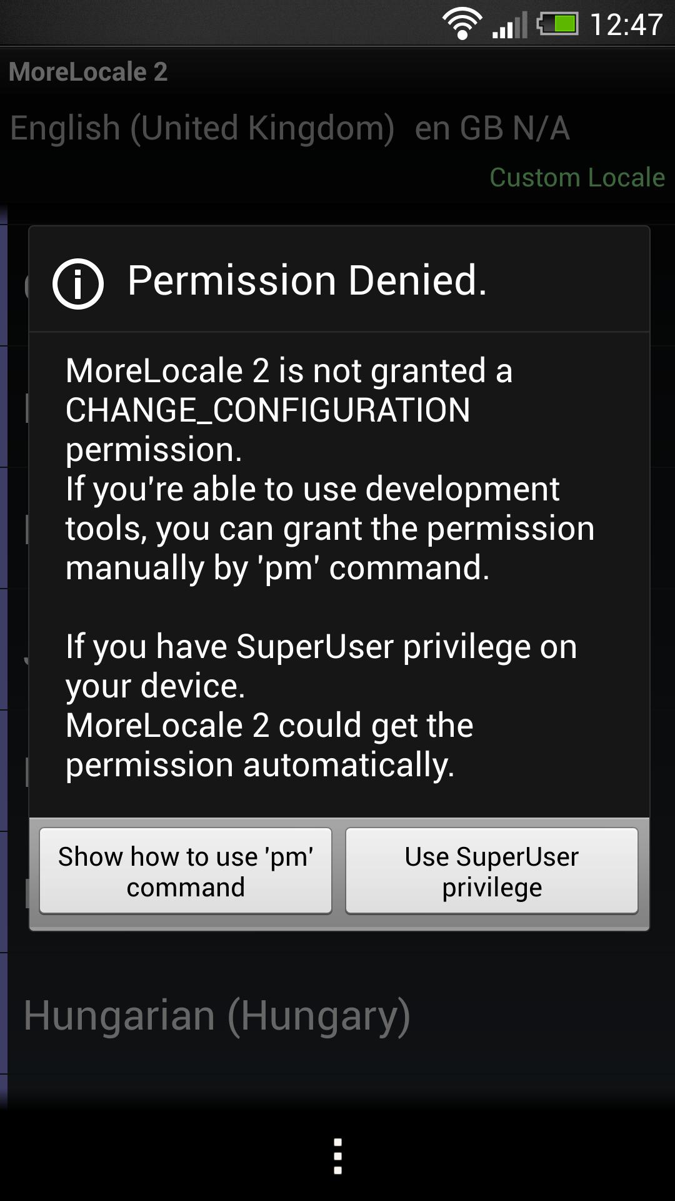Select Hungarian (Hungary) from the locale list
This screenshot has width=675, height=1201.
(217, 1015)
